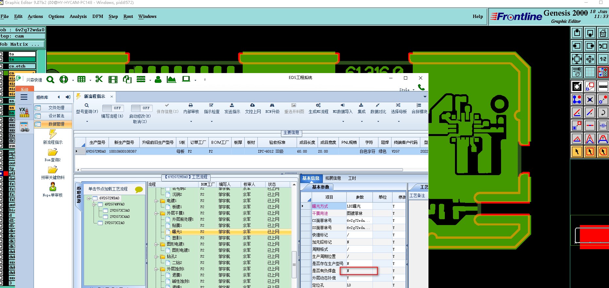Select the plain arrow select tool

click(577, 152)
